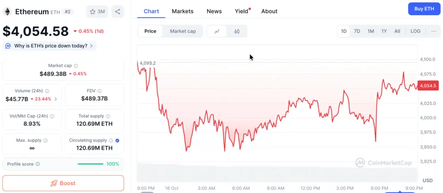Select the Price toggle option

click(151, 31)
